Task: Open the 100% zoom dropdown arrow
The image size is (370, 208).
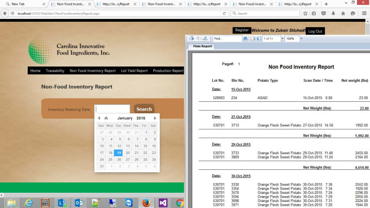Action: tap(301, 39)
